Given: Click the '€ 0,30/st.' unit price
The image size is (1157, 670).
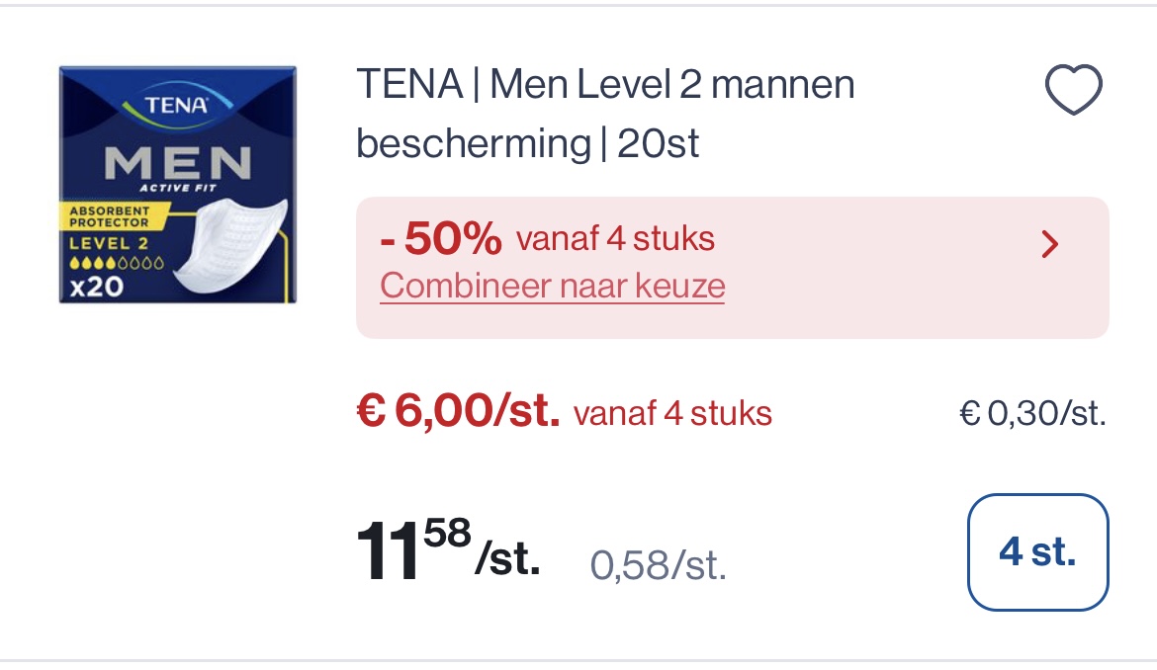Looking at the screenshot, I should pos(1032,413).
